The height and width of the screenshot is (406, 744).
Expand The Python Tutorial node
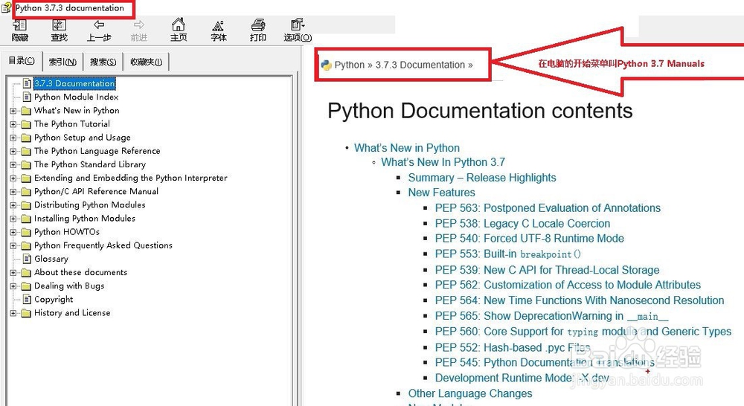(x=13, y=124)
